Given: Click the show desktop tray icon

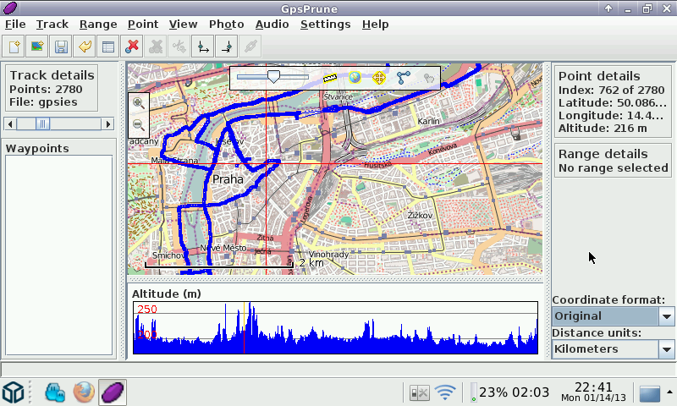Looking at the screenshot, I should 650,393.
